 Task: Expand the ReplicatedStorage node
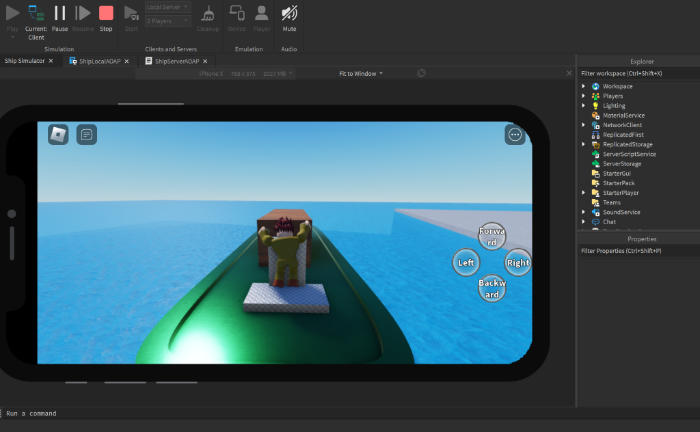(583, 144)
